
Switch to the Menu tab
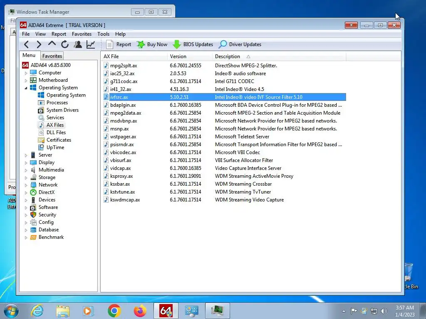point(29,55)
